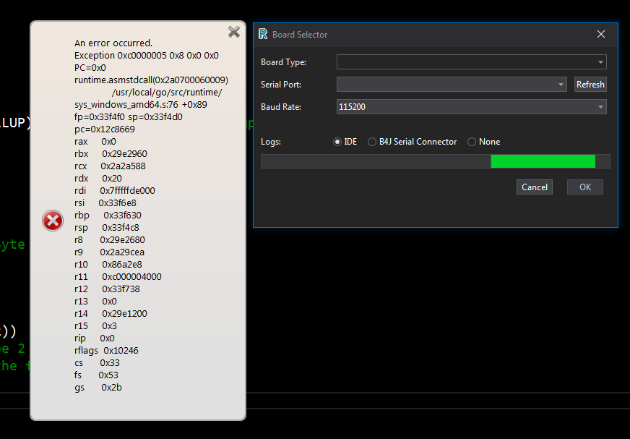This screenshot has width=630, height=439.
Task: Click the Board Type label
Action: [283, 62]
